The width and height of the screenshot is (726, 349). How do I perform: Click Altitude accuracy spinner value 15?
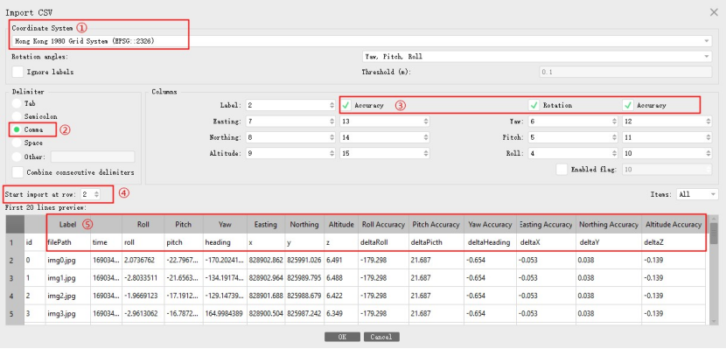coord(384,153)
